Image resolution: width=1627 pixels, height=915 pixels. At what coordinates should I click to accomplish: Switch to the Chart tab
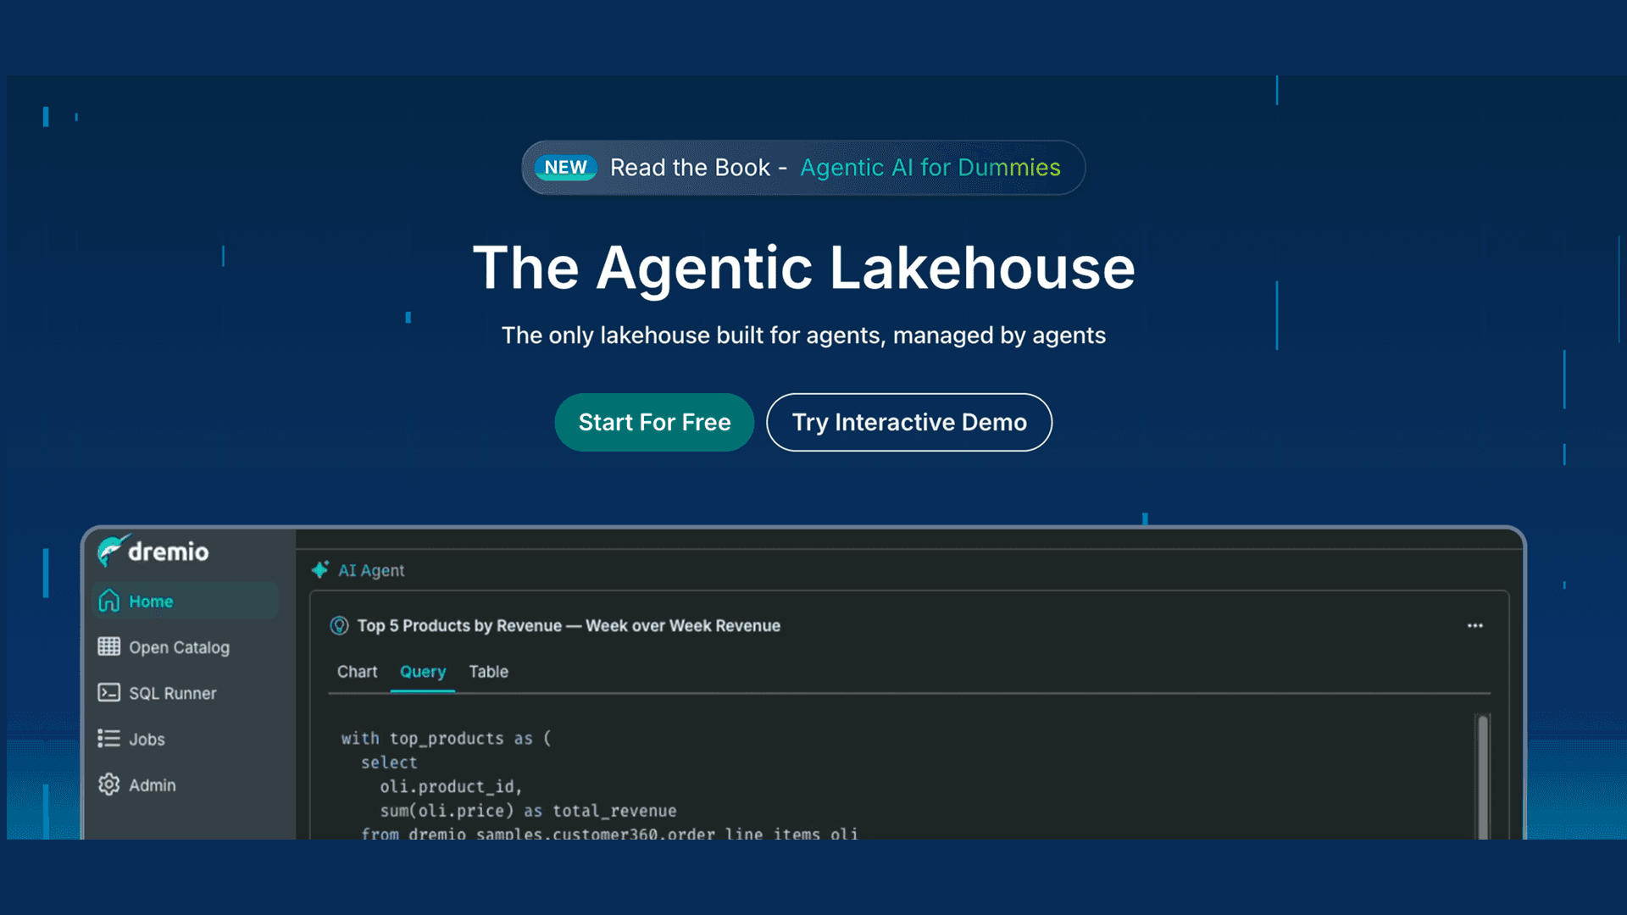[x=357, y=672]
